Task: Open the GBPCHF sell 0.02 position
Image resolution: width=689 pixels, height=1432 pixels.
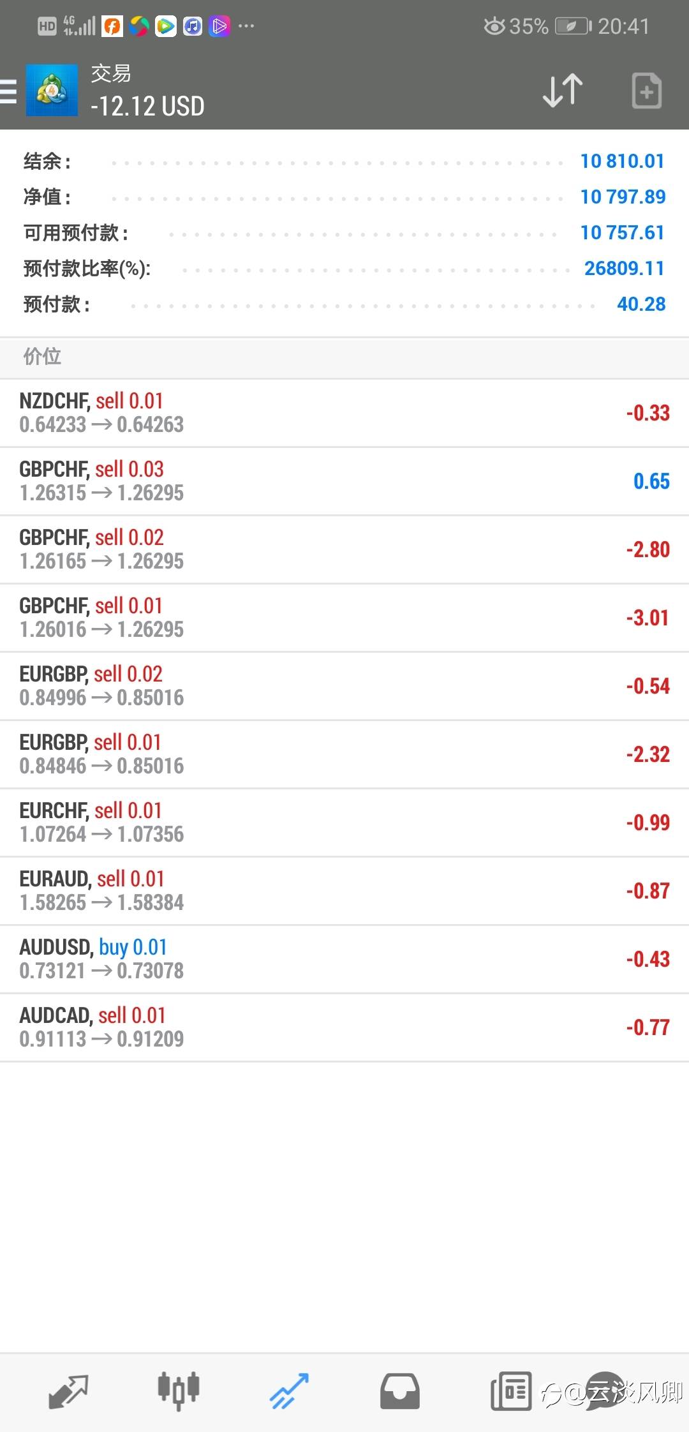Action: [344, 549]
